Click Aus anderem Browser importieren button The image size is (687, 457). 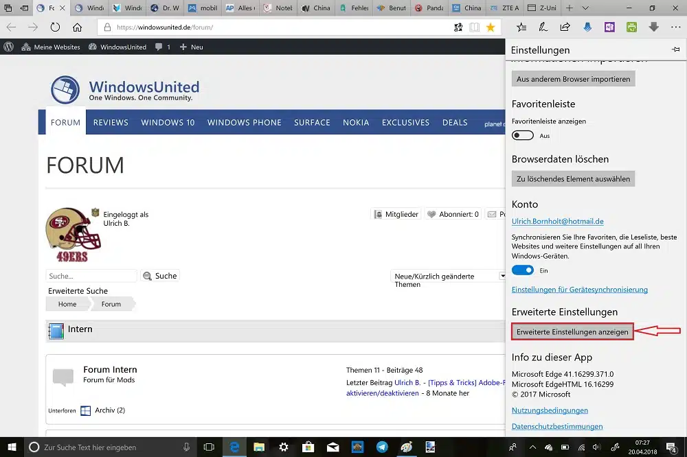[573, 79]
